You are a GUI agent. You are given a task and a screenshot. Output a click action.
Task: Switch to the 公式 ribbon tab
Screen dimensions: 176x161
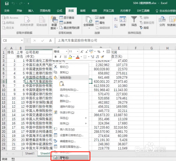click(x=59, y=11)
